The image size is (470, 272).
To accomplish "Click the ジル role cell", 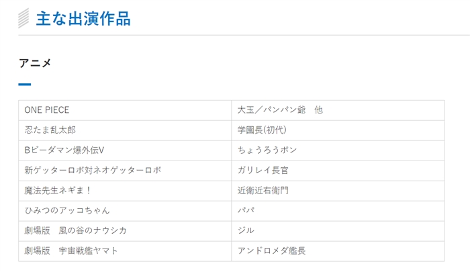I will [246, 230].
